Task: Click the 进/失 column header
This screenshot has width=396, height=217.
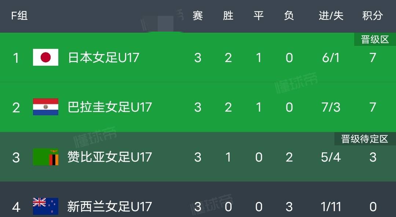Action: (331, 16)
